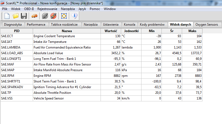Click 'Air Flow Rate from Mass Air Flow Sensor'
Viewport: 222px width, 124px height.
coord(62,64)
